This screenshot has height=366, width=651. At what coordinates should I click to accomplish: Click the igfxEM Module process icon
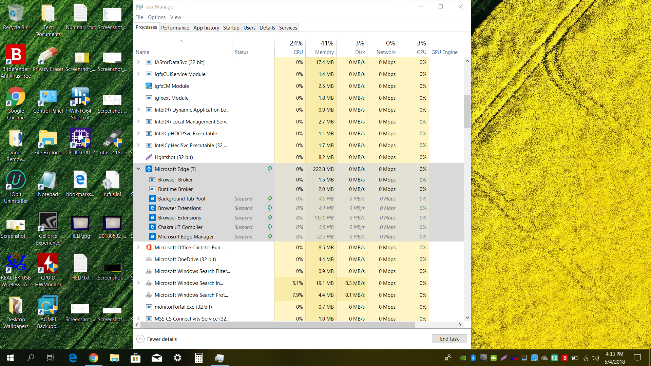[149, 86]
